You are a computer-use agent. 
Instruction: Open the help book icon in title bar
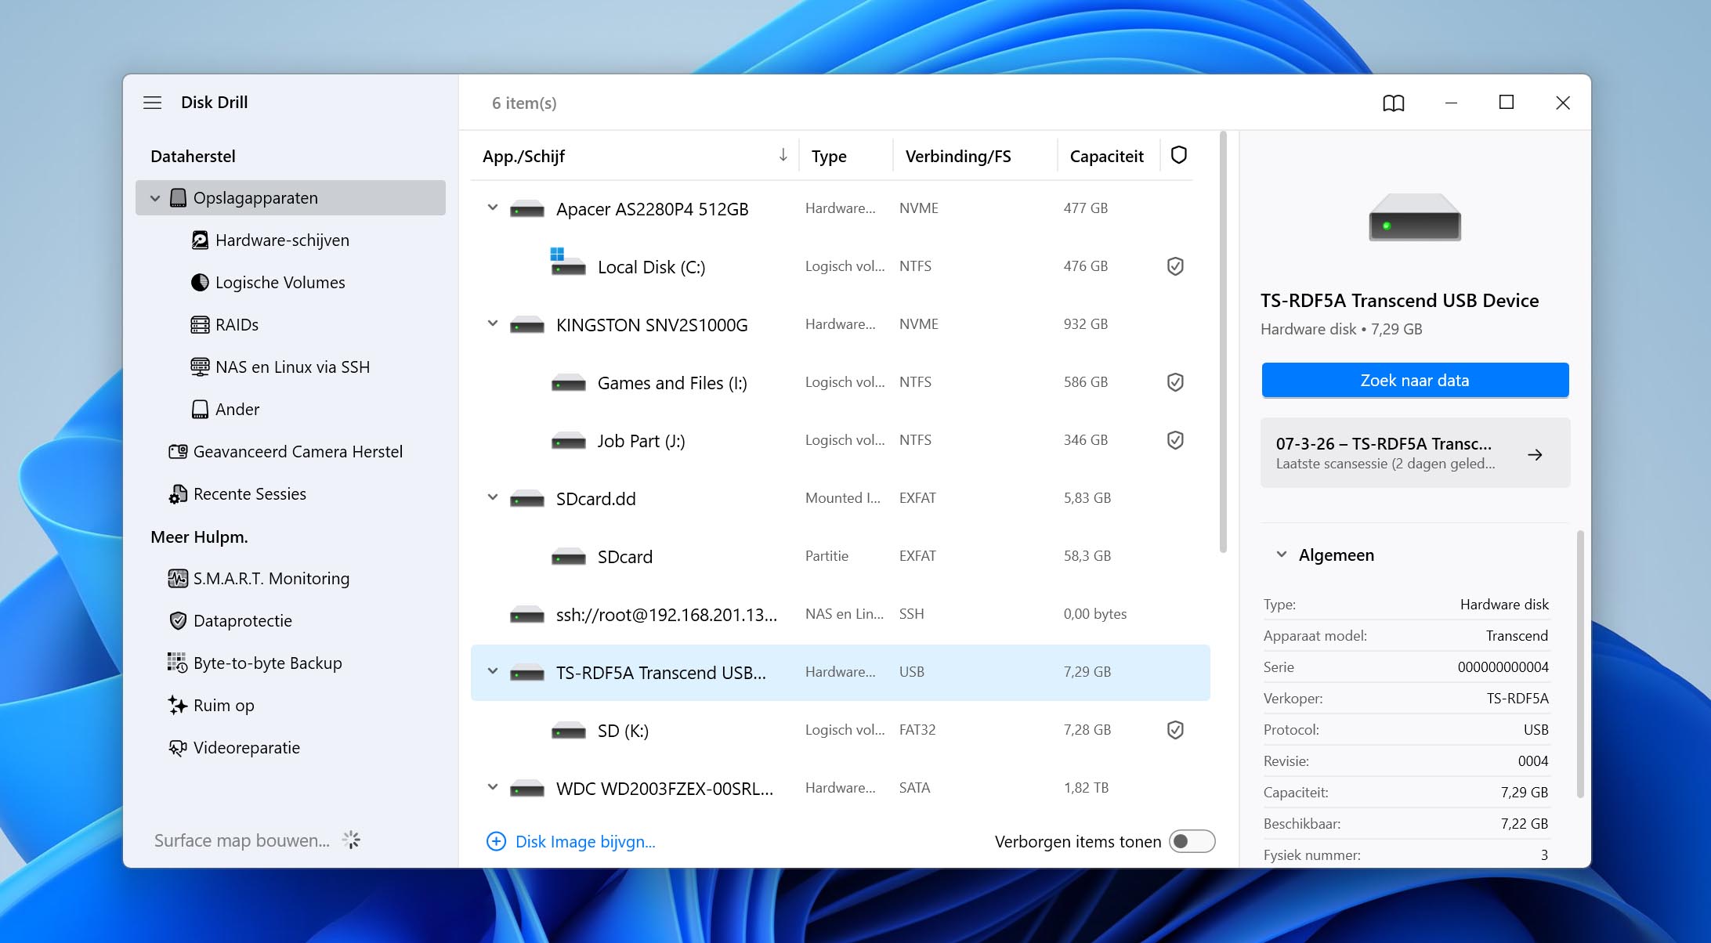coord(1394,103)
